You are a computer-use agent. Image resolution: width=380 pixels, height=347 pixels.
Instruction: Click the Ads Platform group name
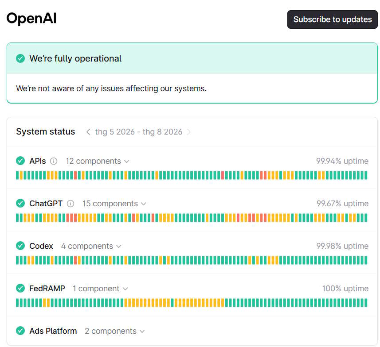click(53, 331)
